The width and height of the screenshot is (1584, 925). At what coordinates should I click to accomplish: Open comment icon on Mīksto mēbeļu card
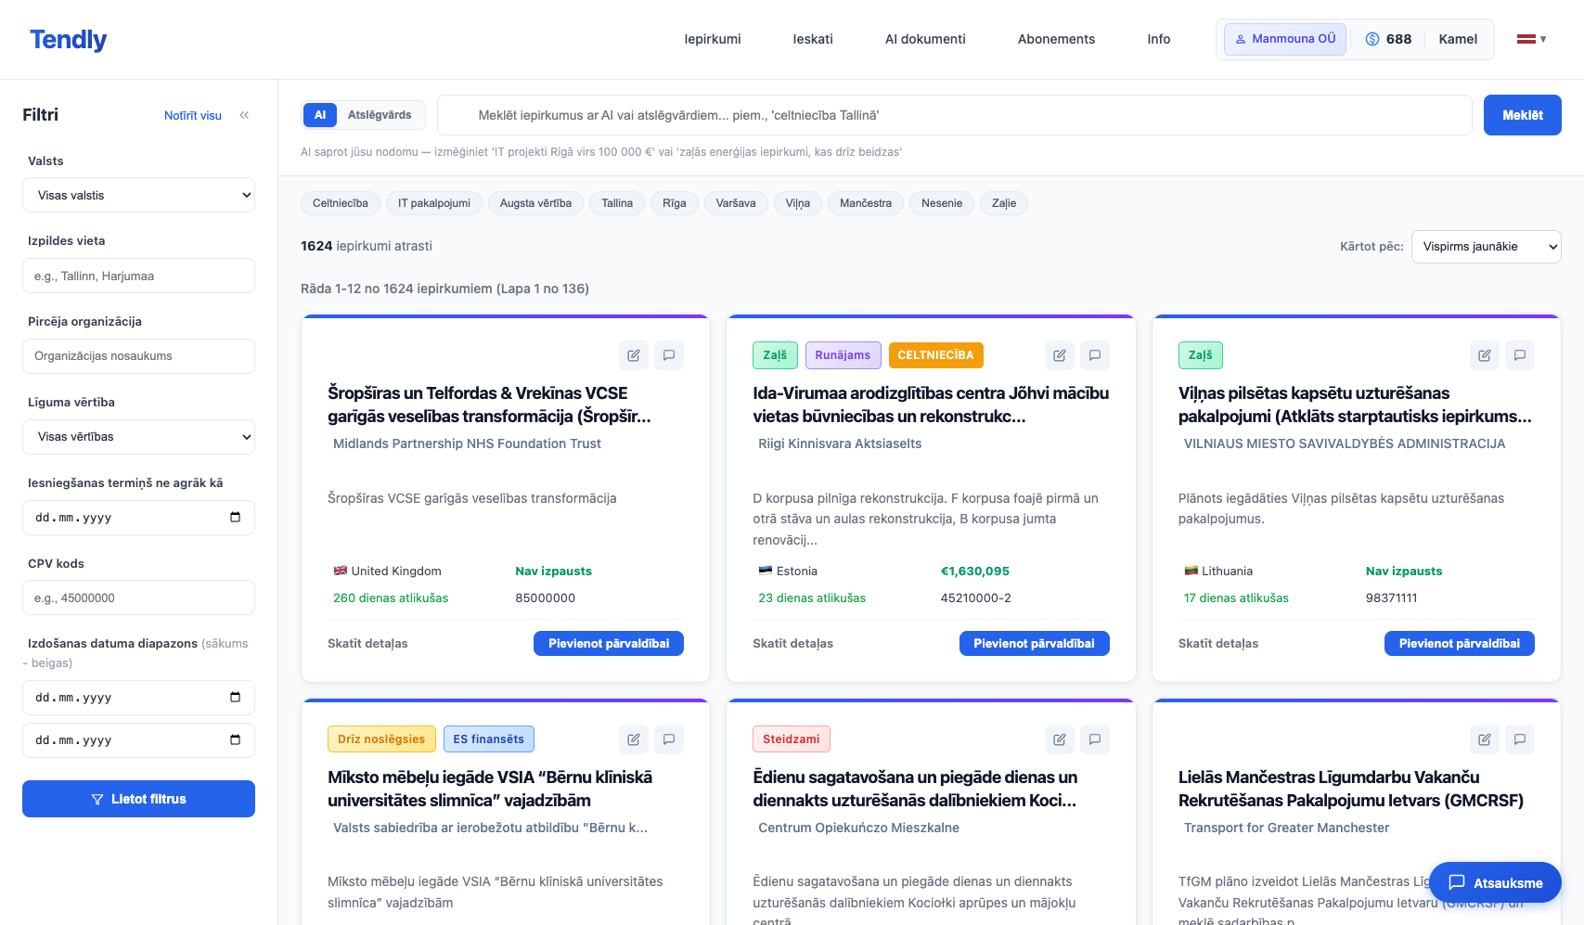(669, 739)
